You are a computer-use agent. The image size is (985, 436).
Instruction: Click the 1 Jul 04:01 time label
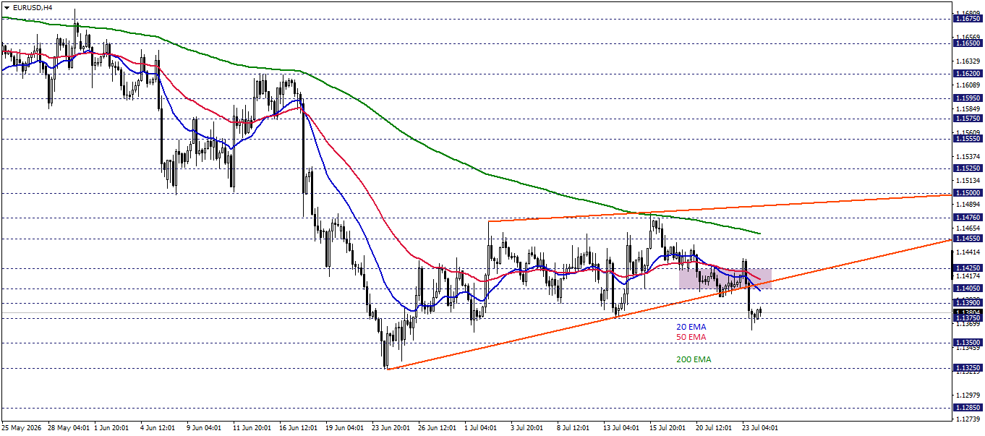(482, 428)
